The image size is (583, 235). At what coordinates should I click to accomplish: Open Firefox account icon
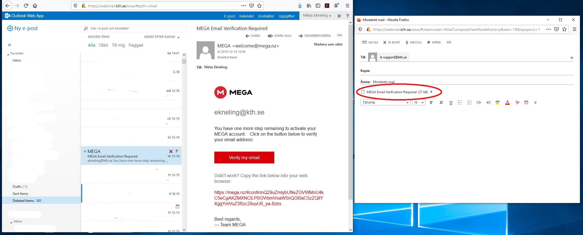pos(336,6)
